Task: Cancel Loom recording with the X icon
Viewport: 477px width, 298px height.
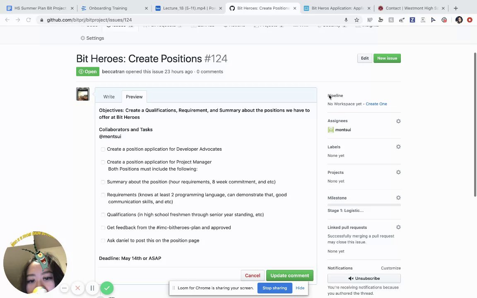Action: (x=77, y=288)
